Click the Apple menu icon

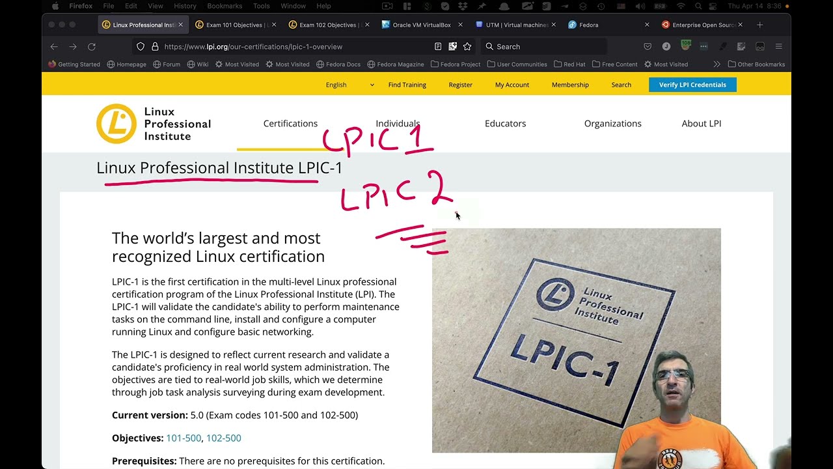(x=55, y=6)
